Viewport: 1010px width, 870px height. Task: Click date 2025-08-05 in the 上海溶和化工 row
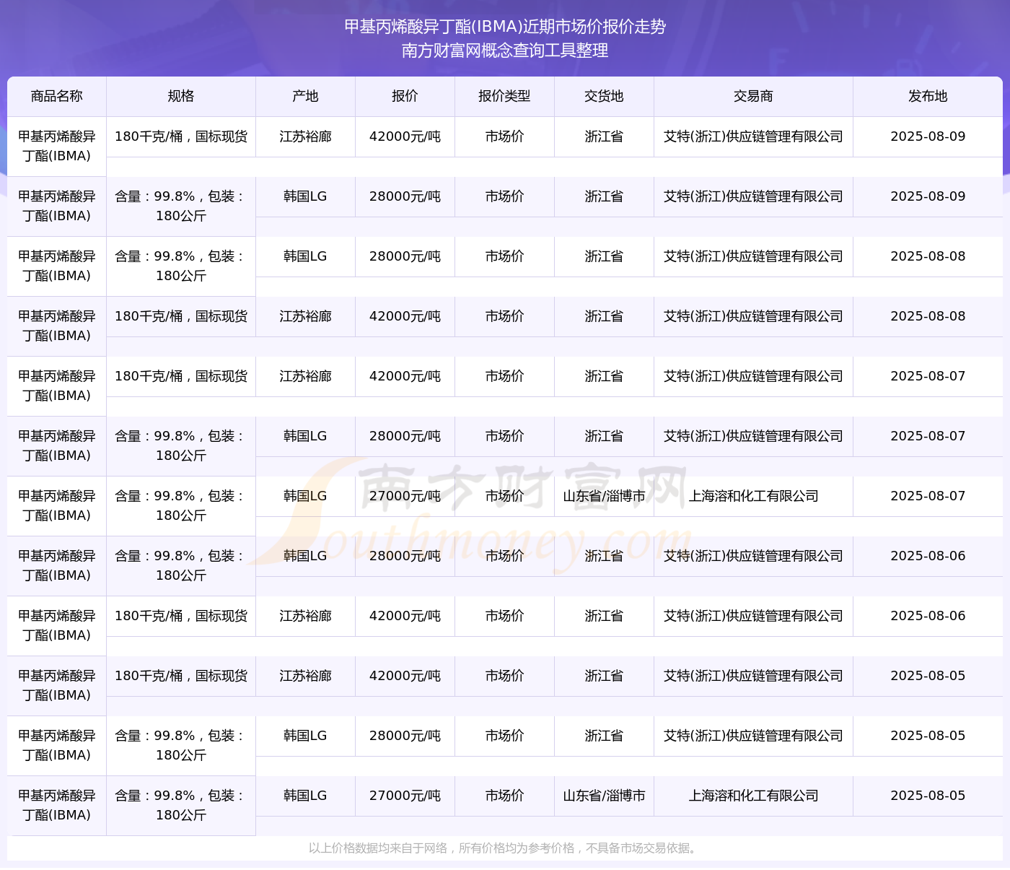(x=928, y=796)
